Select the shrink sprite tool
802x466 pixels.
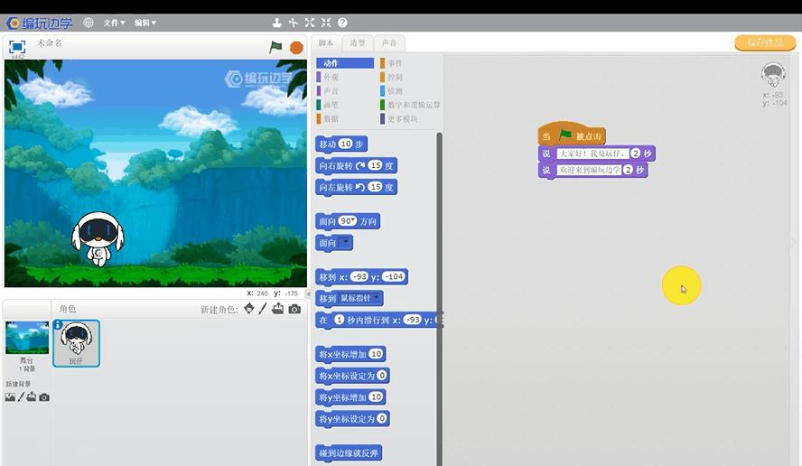tap(326, 23)
